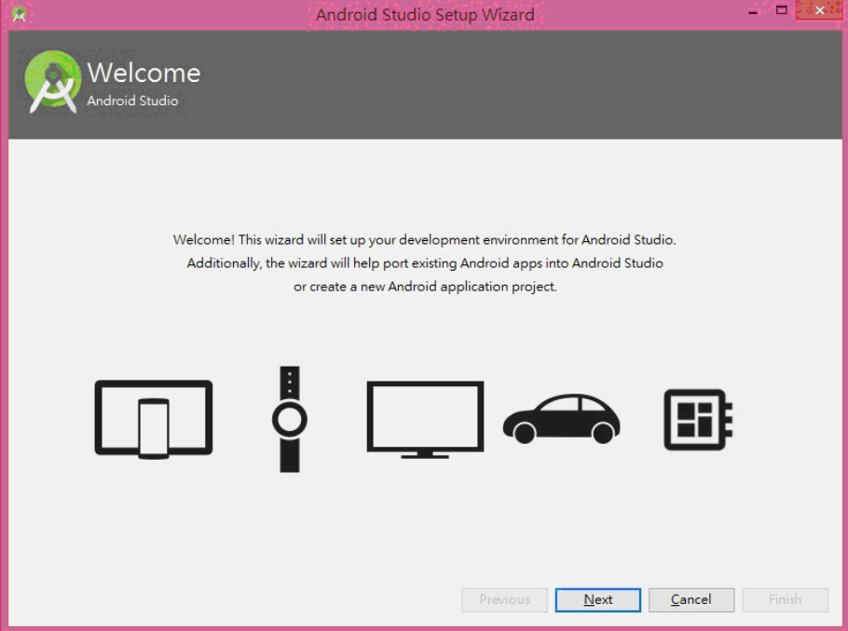Click the 'Android Studio Setup Wizard' window title
848x631 pixels.
[x=425, y=15]
